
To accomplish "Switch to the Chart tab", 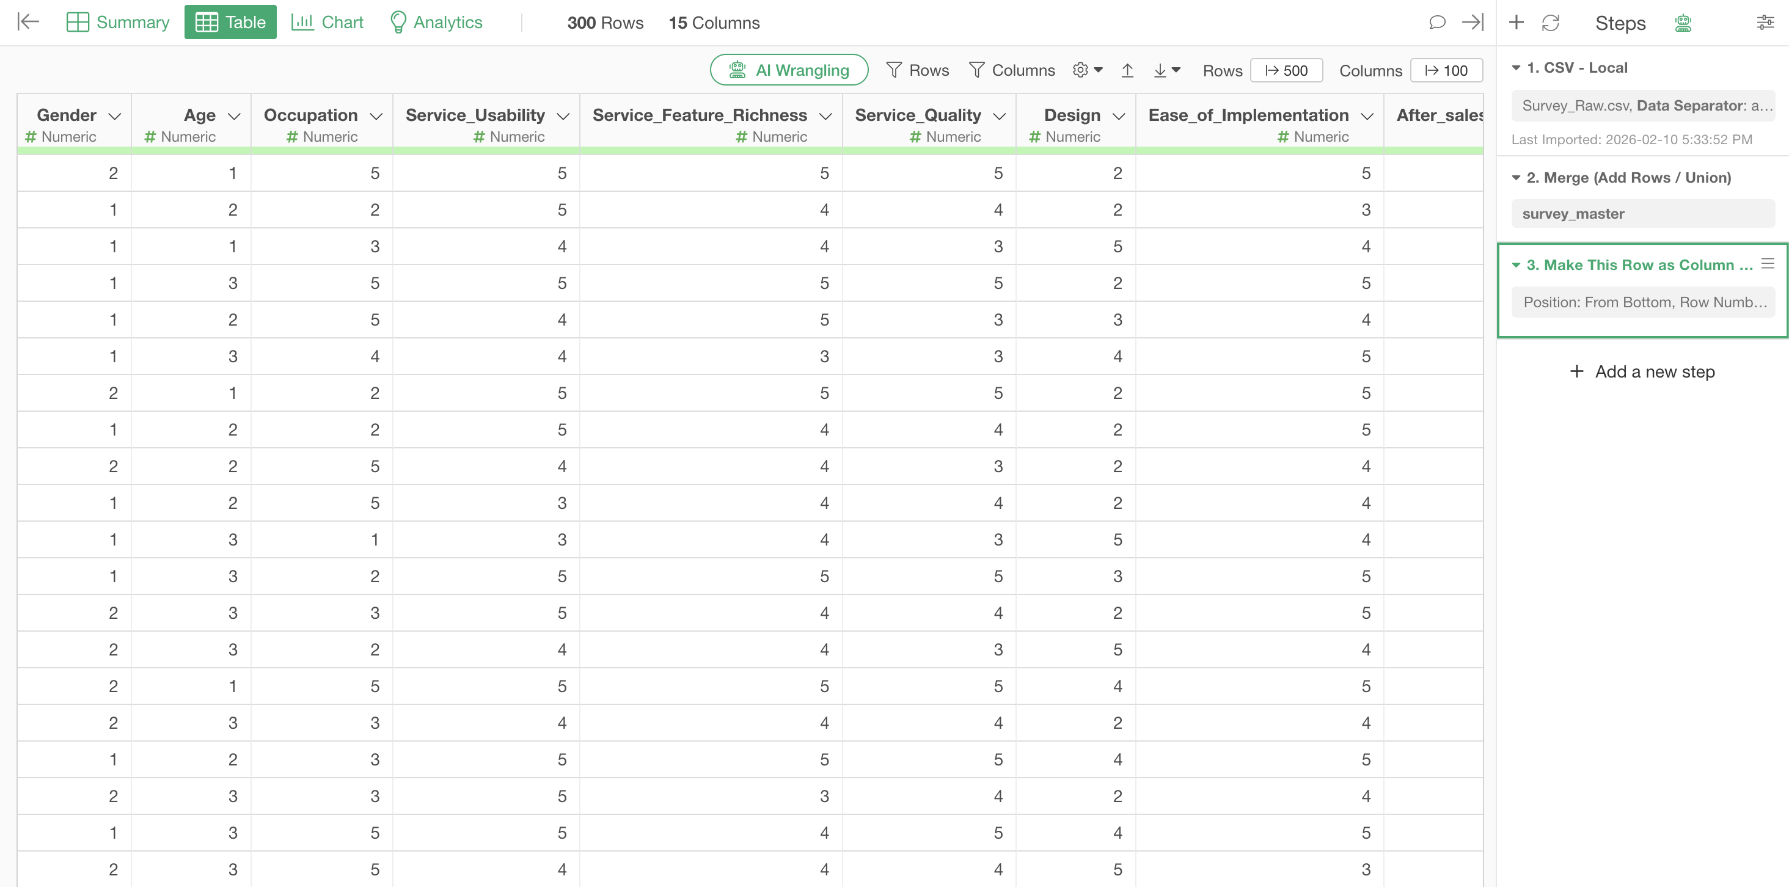I will [327, 22].
